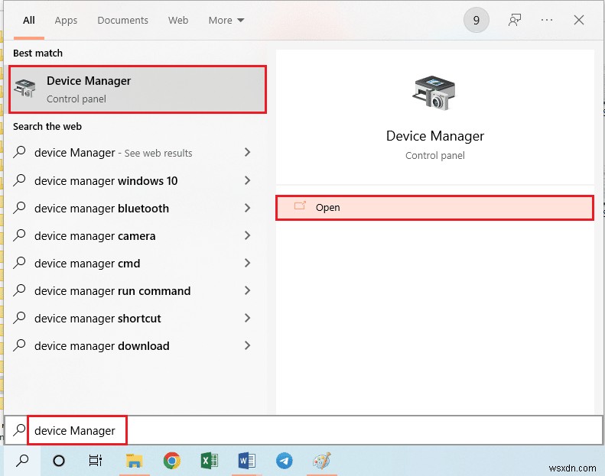Image resolution: width=605 pixels, height=476 pixels.
Task: Expand arrow for 'device Manager - See web results'
Action: pyautogui.click(x=247, y=152)
